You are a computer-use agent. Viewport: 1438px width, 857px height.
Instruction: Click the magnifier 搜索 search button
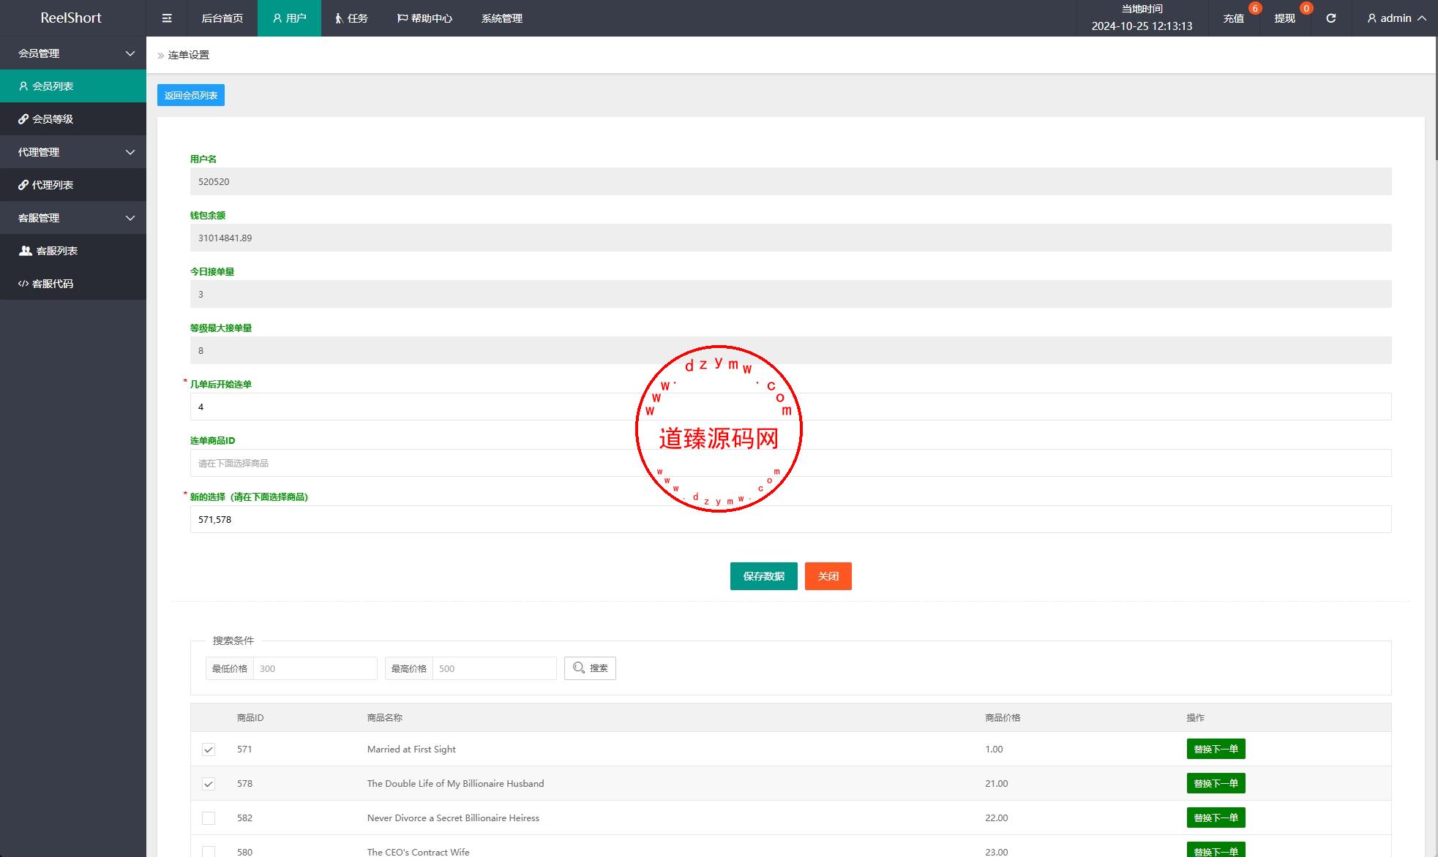590,668
